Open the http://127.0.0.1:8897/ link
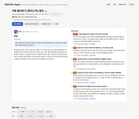This screenshot has width=139, height=119. pos(18,14)
